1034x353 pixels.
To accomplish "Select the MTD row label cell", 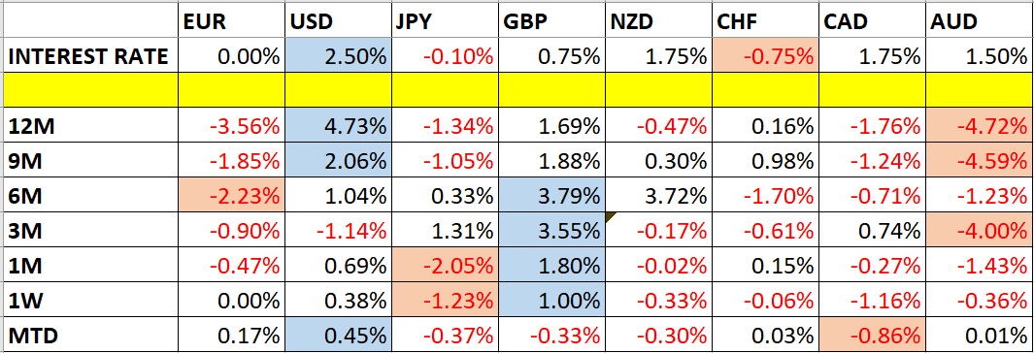I will (x=90, y=337).
